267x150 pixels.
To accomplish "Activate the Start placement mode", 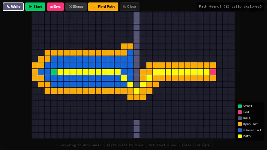I will (x=35, y=7).
